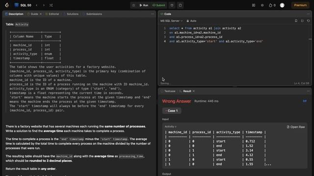Screen dimensions: 314x176
Task: Switch to the Testcase tab
Action: 168,91
